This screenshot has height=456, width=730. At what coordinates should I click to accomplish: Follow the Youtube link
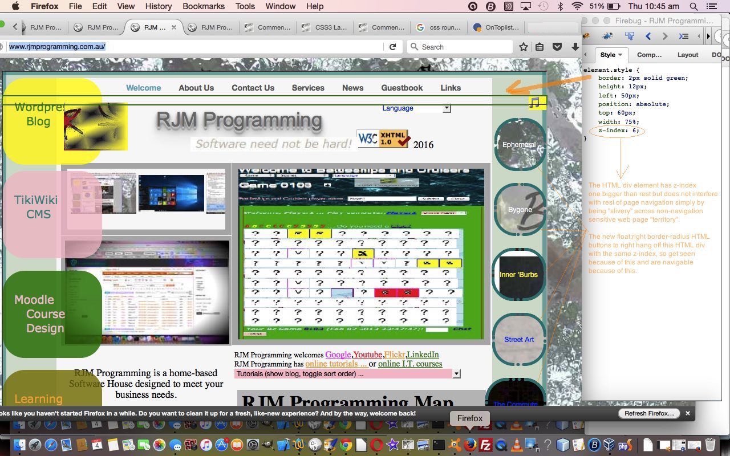click(x=367, y=355)
